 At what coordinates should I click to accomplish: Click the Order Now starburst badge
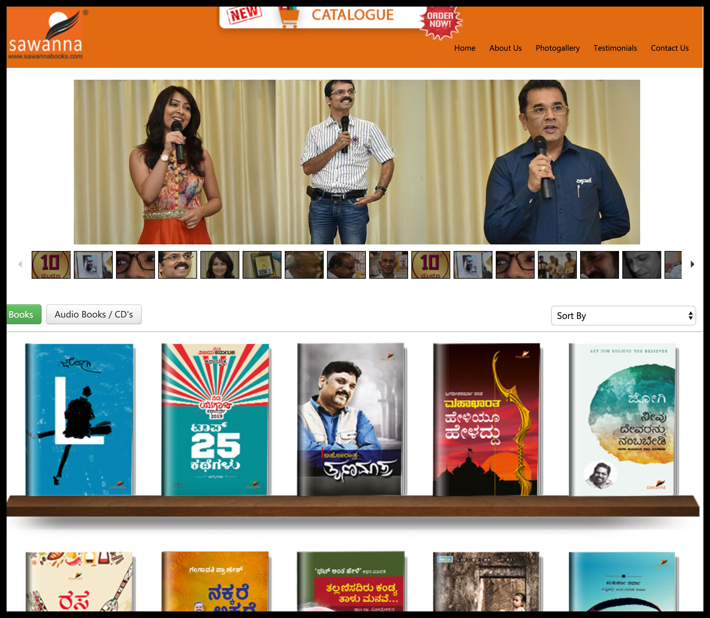[440, 21]
